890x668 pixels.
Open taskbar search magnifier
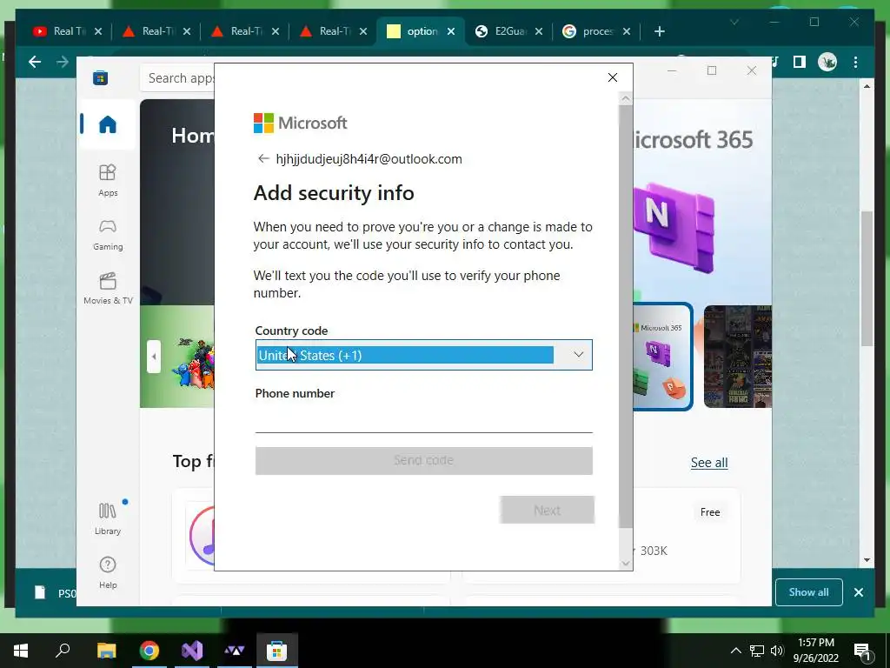[63, 651]
